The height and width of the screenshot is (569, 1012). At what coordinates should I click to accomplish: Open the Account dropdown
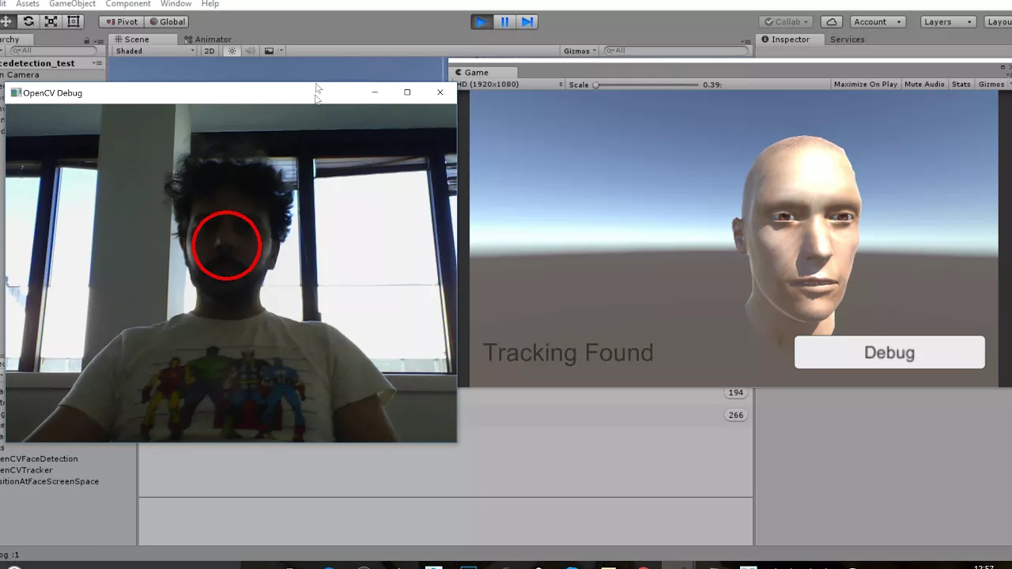[878, 21]
